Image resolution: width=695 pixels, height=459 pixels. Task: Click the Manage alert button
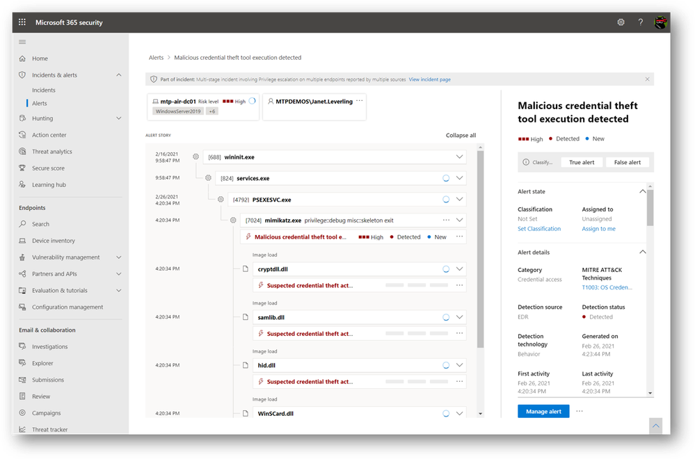coord(543,412)
